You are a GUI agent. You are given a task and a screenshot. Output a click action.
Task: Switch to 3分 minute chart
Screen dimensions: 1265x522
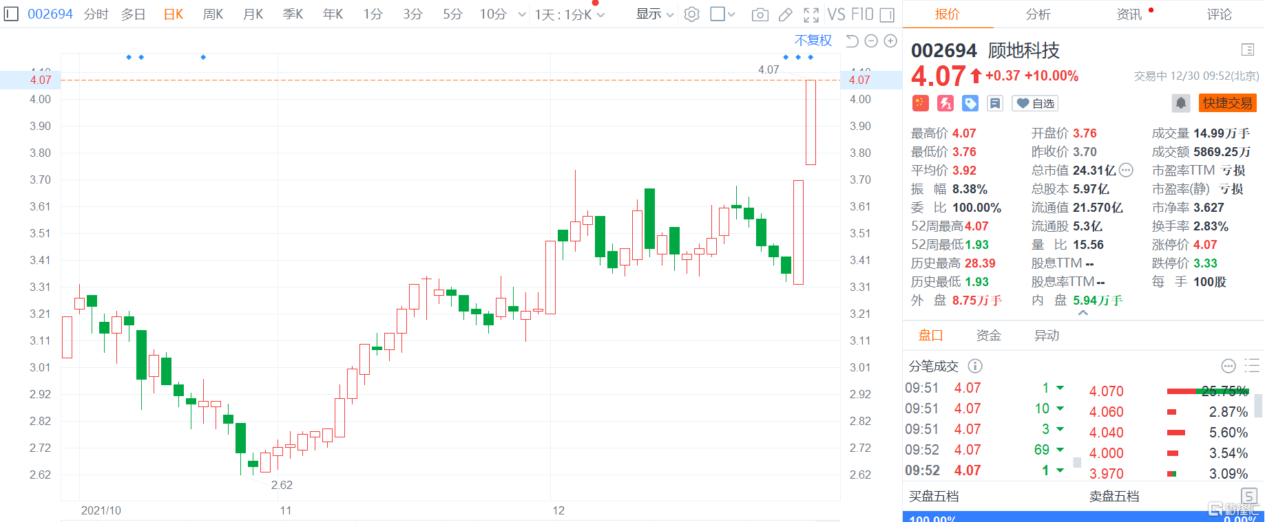[x=413, y=14]
